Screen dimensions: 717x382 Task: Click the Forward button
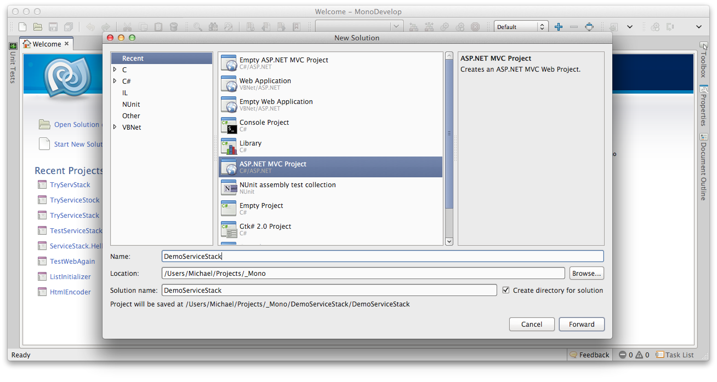(x=582, y=324)
